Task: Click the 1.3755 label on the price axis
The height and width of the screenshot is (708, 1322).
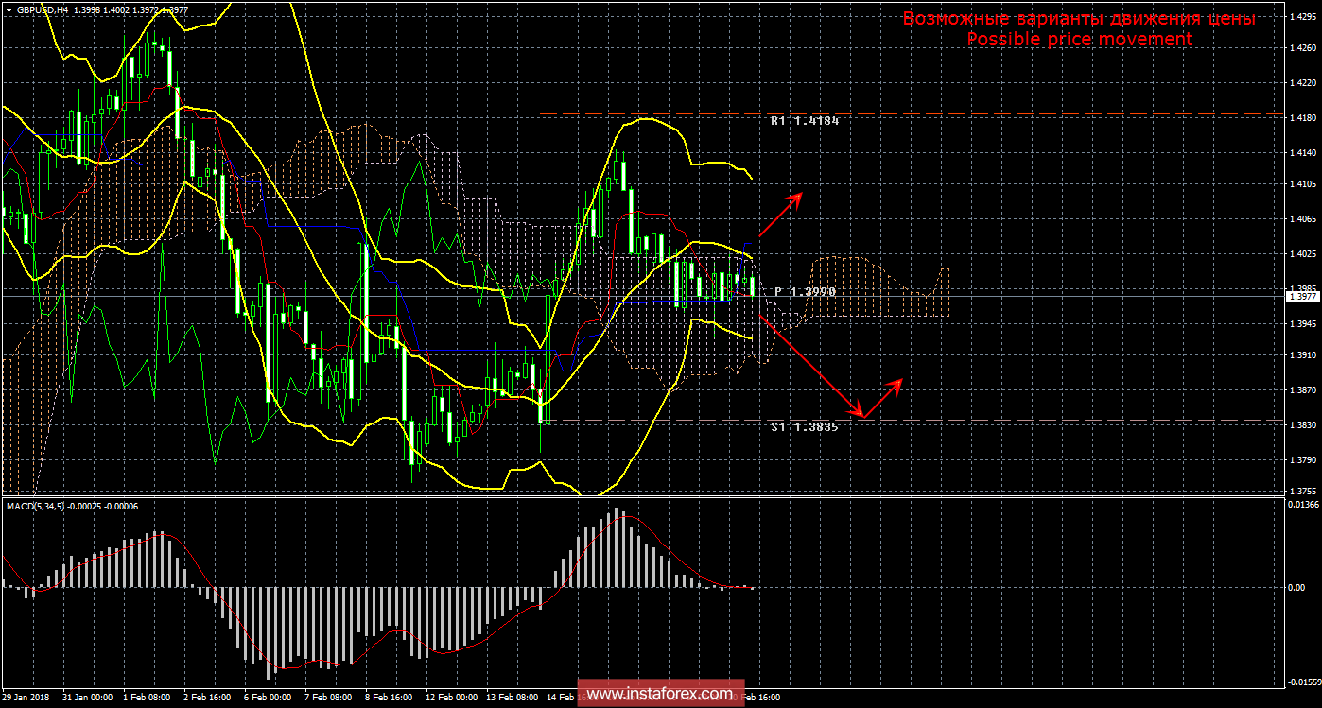Action: [1302, 492]
